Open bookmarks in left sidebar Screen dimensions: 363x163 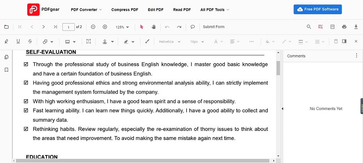7,70
